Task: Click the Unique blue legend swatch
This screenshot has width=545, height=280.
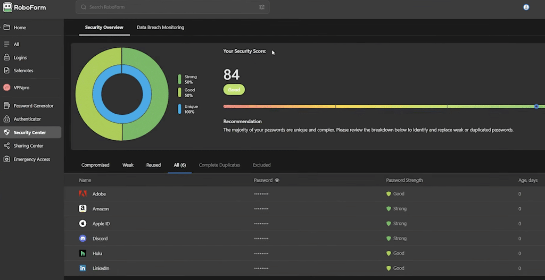Action: click(180, 109)
